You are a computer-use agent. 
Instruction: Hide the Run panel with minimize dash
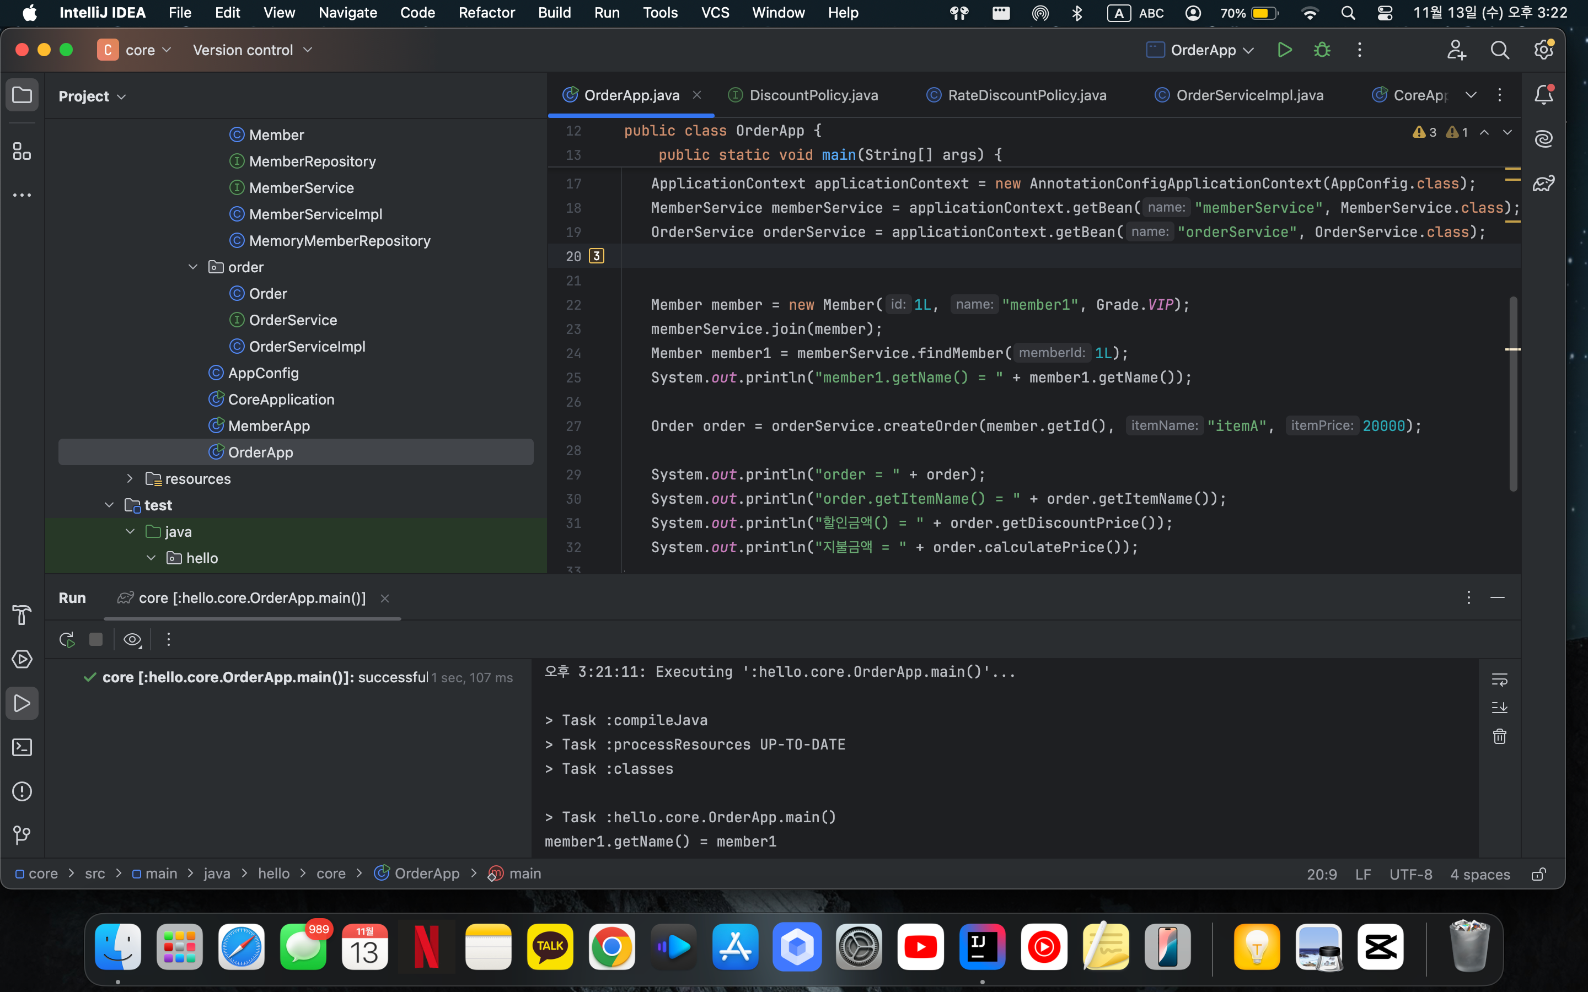coord(1498,598)
